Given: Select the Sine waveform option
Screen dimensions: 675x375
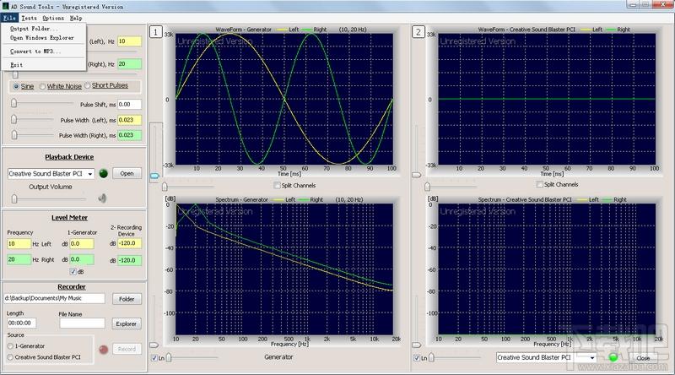Looking at the screenshot, I should (16, 87).
